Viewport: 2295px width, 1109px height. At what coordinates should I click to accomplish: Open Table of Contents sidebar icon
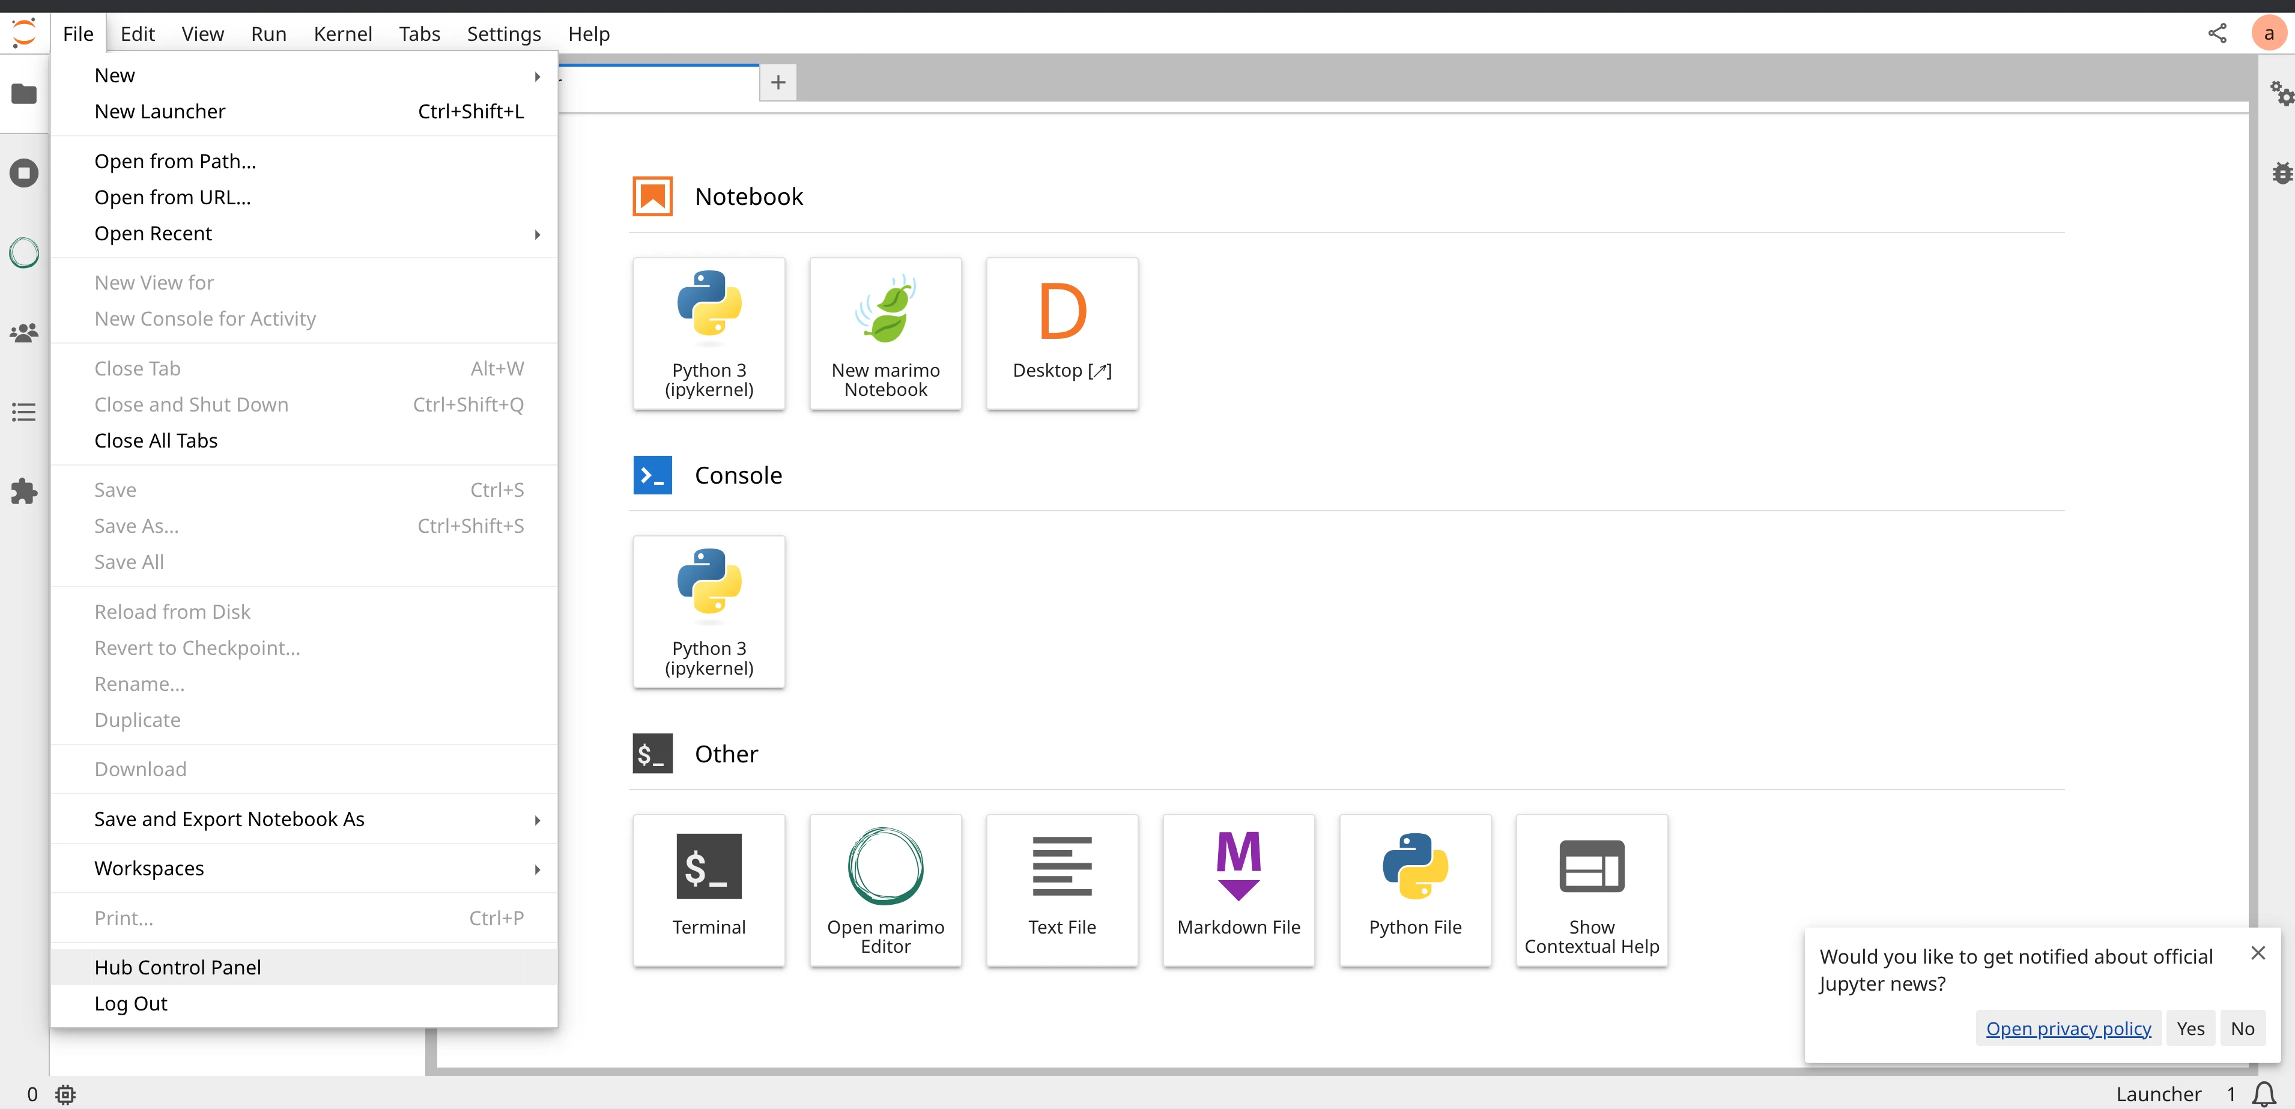[x=24, y=413]
